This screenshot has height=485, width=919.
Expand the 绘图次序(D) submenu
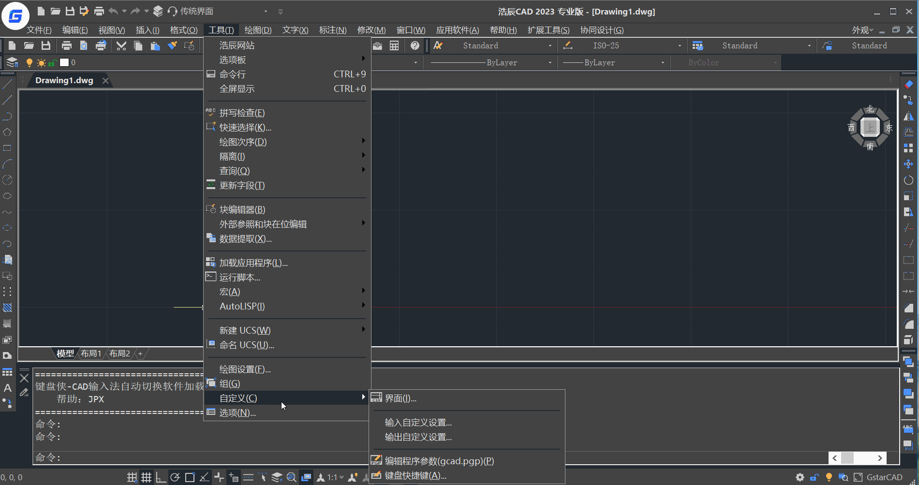(x=287, y=142)
